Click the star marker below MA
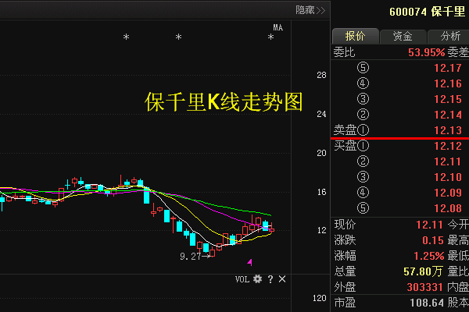Viewport: 469px width, 312px height. coord(270,37)
